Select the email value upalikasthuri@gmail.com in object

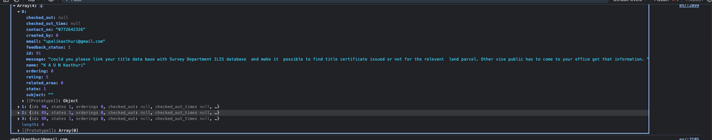[x=74, y=42]
